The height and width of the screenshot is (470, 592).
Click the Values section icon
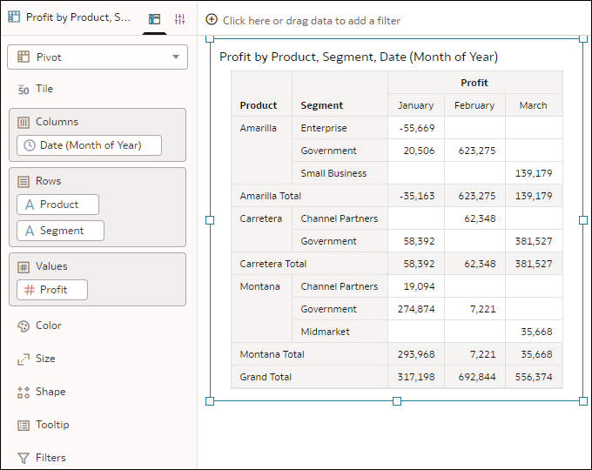click(24, 267)
